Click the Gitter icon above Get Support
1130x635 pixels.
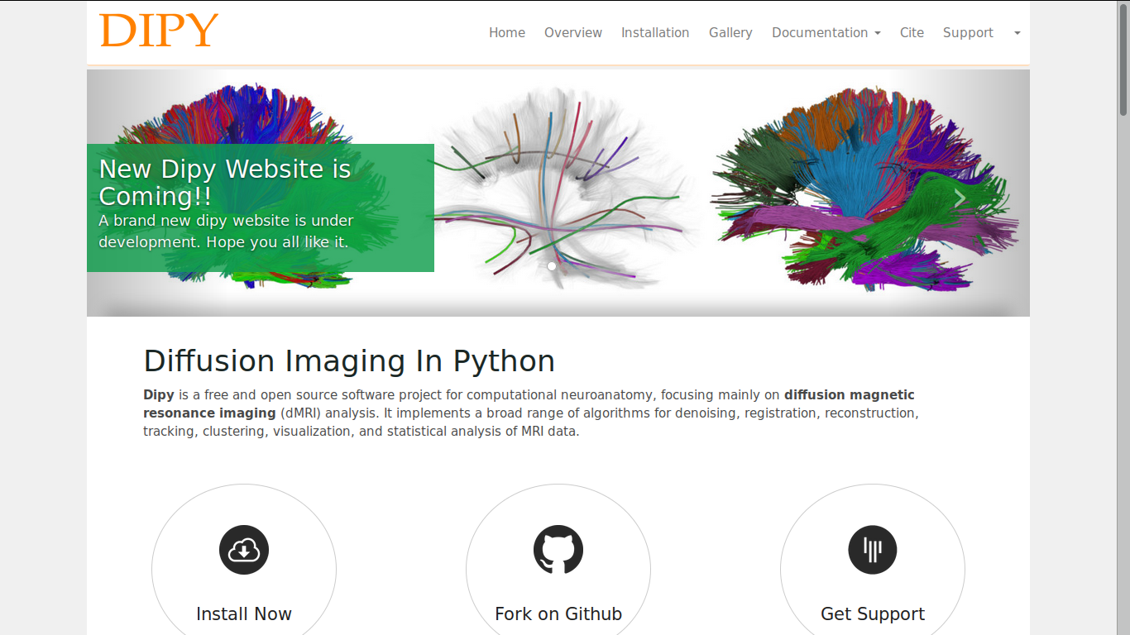point(873,550)
